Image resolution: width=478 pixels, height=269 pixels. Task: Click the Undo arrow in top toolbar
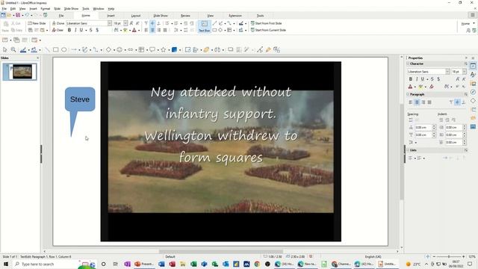[x=27, y=15]
